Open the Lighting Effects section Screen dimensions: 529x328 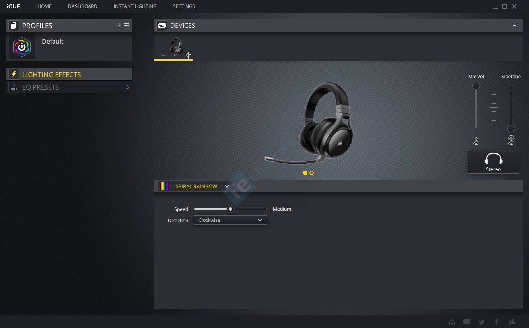pyautogui.click(x=69, y=74)
